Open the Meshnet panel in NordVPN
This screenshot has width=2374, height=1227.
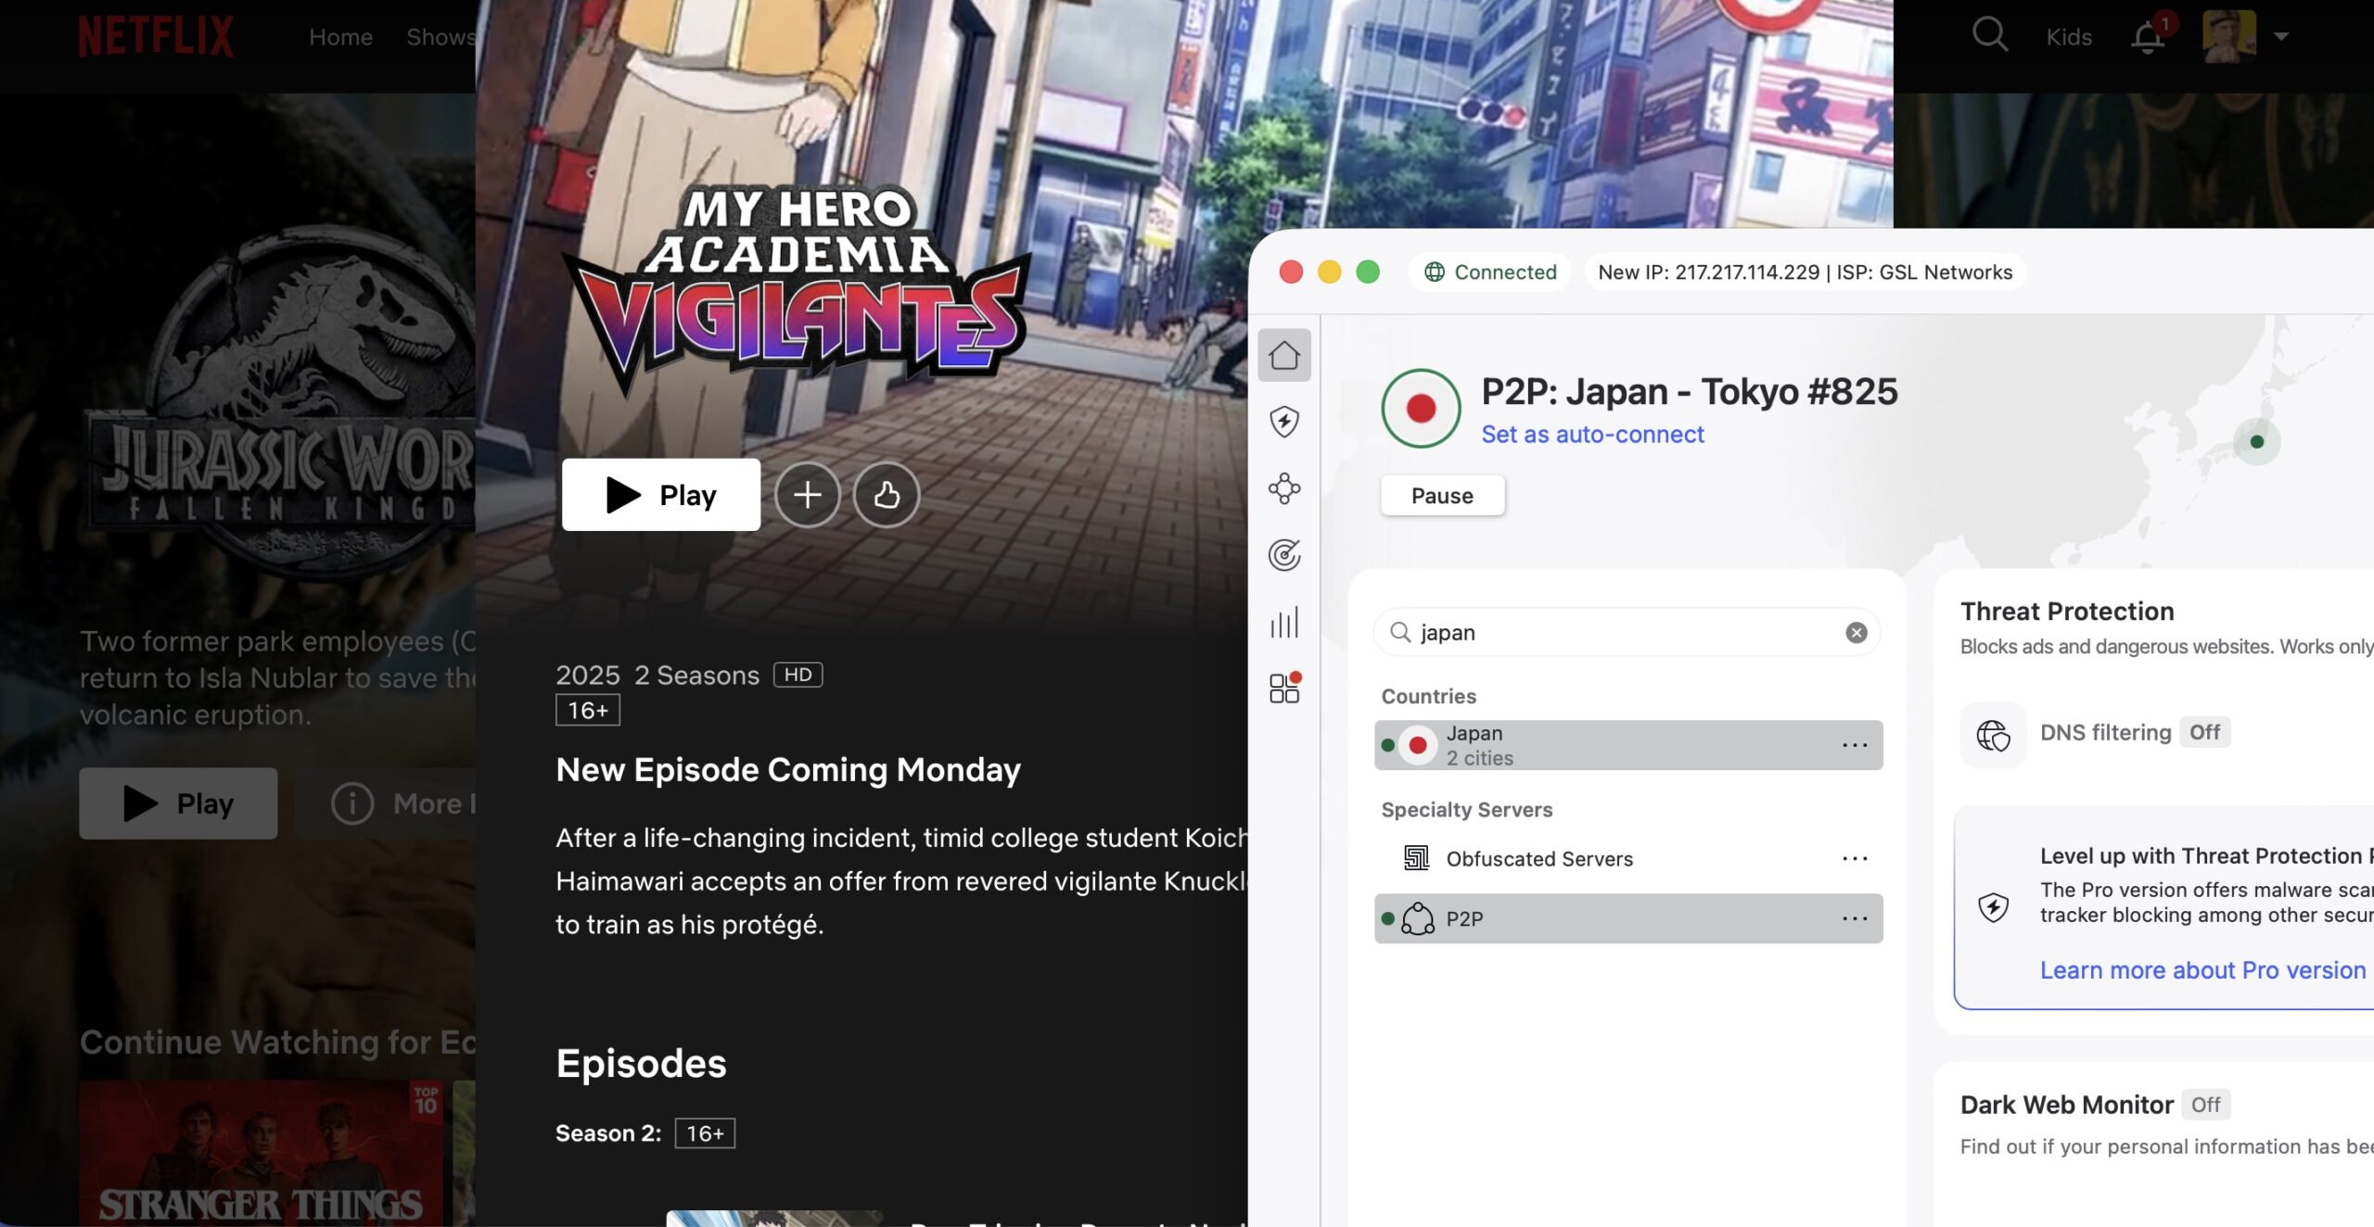[x=1285, y=489]
